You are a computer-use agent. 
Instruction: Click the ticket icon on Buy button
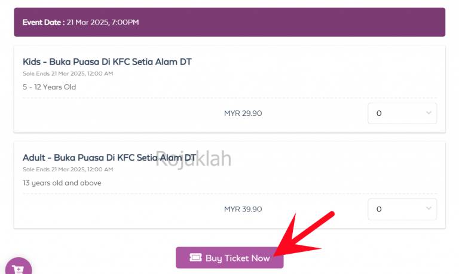tap(195, 258)
